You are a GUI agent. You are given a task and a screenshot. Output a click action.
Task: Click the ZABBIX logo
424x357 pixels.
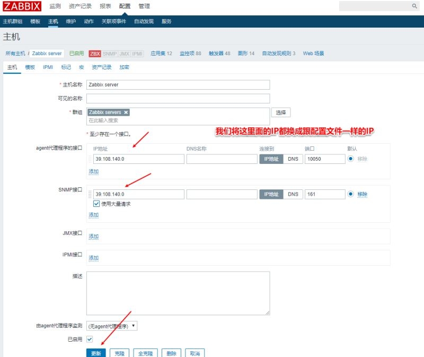coord(22,6)
